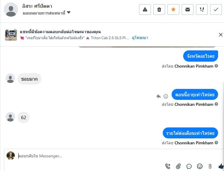Reply to the ตอนนี้อายุเท่าไหร่คะ message
The height and width of the screenshot is (171, 224).
point(159,96)
